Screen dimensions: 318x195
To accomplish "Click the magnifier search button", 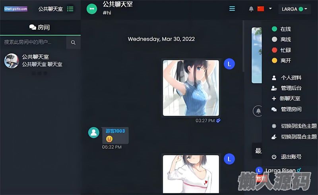I will point(73,42).
